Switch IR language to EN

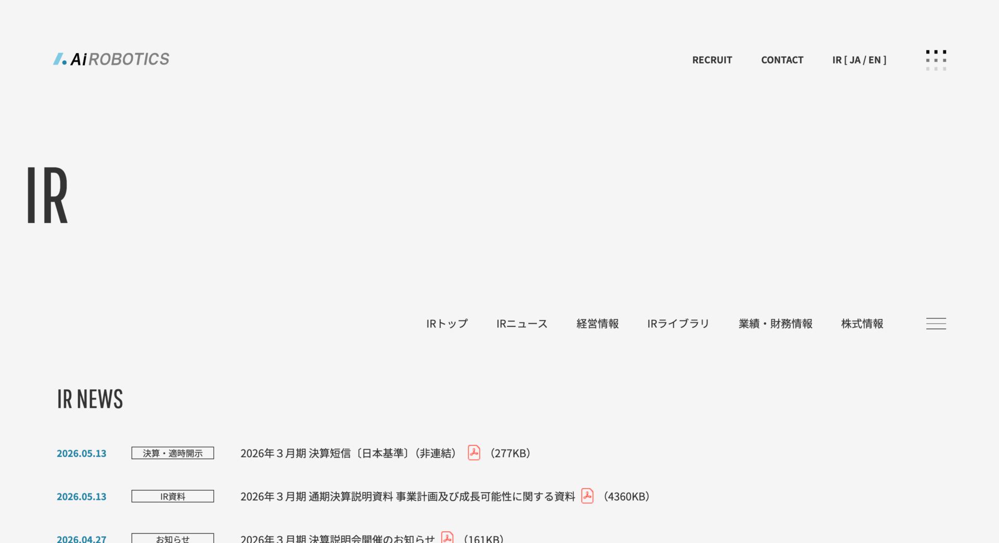coord(875,60)
